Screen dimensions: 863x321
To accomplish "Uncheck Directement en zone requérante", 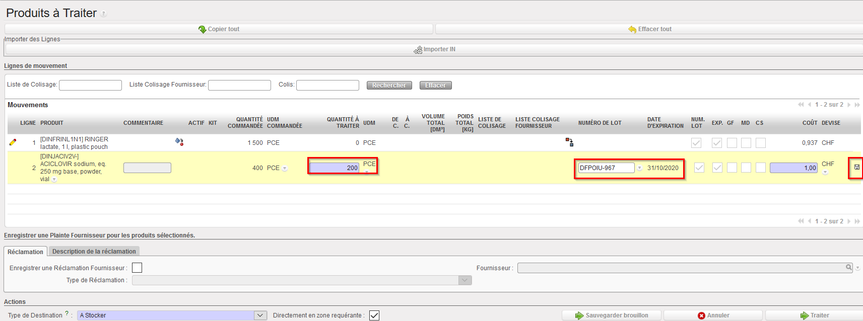I will [x=374, y=315].
